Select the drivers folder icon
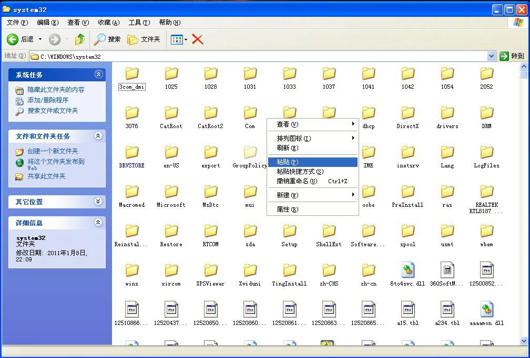Image resolution: width=530 pixels, height=358 pixels. (447, 113)
